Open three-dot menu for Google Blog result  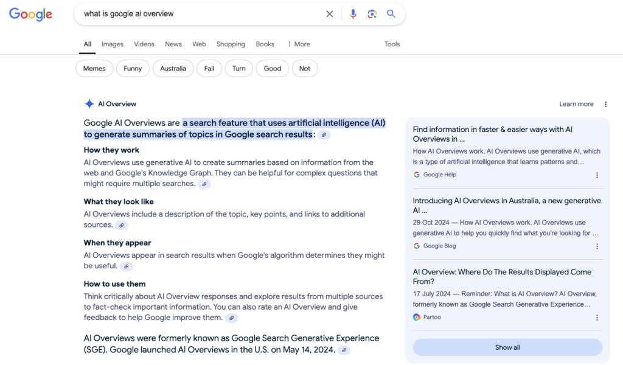click(x=597, y=246)
